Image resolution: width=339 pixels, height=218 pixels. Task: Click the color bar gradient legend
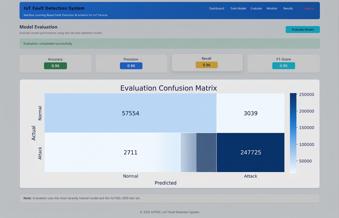293,133
